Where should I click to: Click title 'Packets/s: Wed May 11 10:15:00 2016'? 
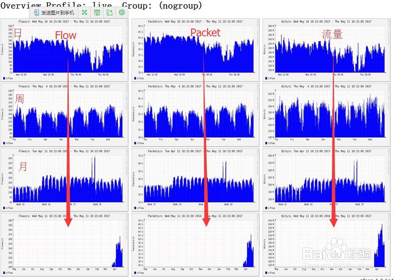tap(175, 216)
